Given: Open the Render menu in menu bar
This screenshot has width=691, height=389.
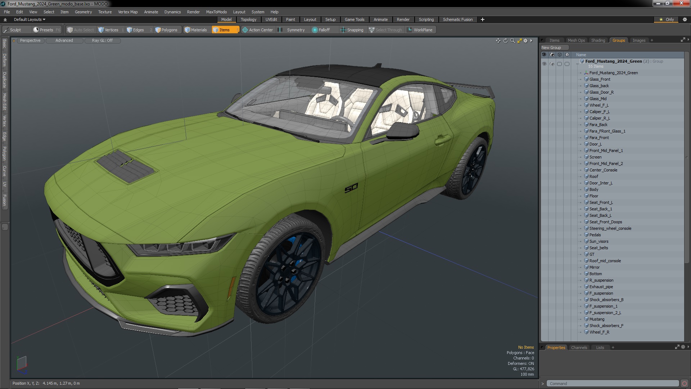Looking at the screenshot, I should [x=193, y=12].
